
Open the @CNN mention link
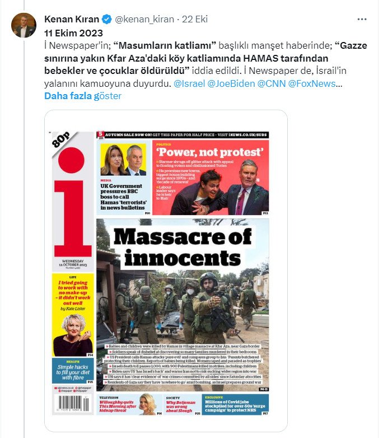click(x=272, y=83)
